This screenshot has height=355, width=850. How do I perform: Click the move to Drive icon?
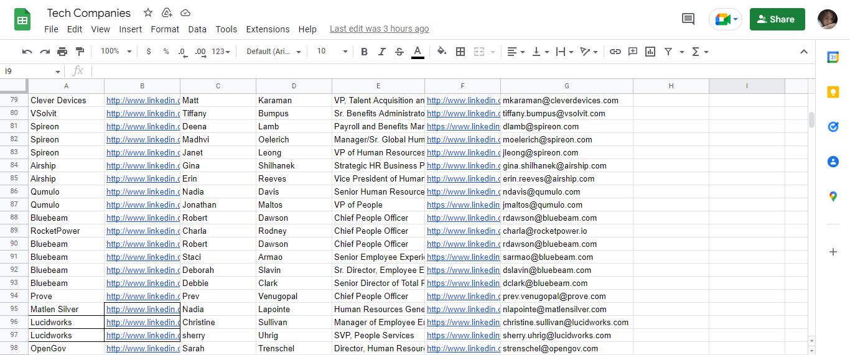click(166, 12)
